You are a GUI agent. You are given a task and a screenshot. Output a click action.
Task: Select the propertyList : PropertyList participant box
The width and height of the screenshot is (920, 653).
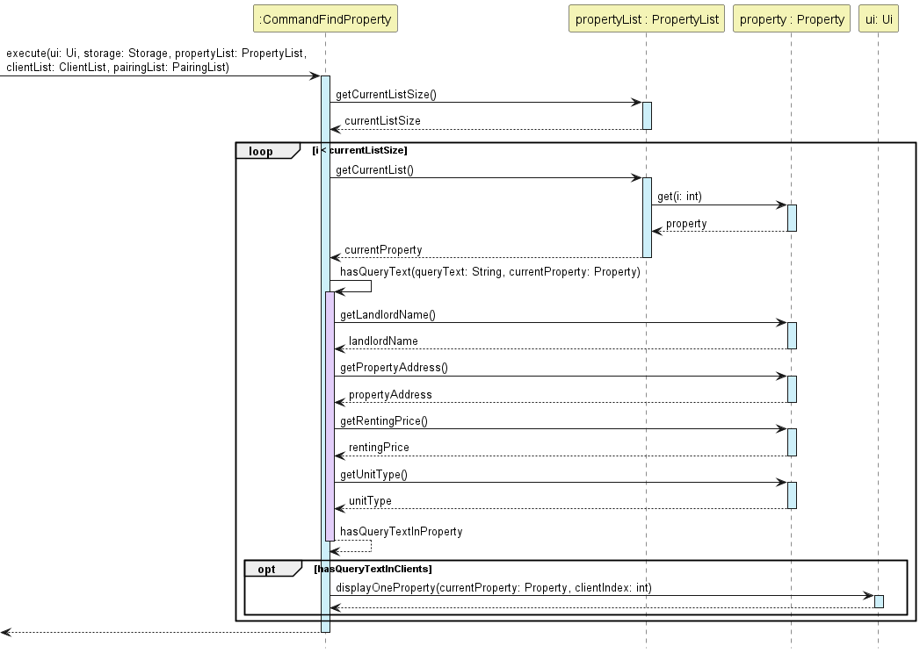tap(647, 18)
